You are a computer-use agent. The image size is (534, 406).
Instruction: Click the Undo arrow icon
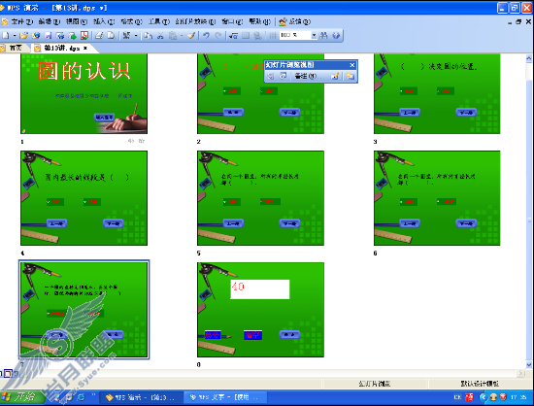[206, 35]
